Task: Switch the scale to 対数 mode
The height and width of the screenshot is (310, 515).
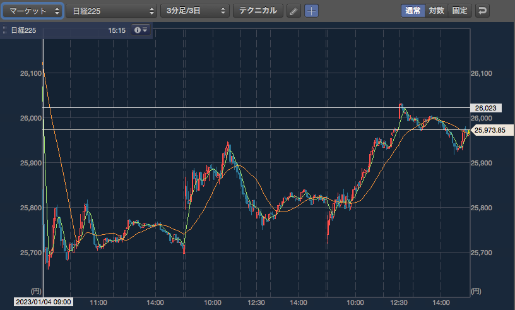Action: point(437,11)
